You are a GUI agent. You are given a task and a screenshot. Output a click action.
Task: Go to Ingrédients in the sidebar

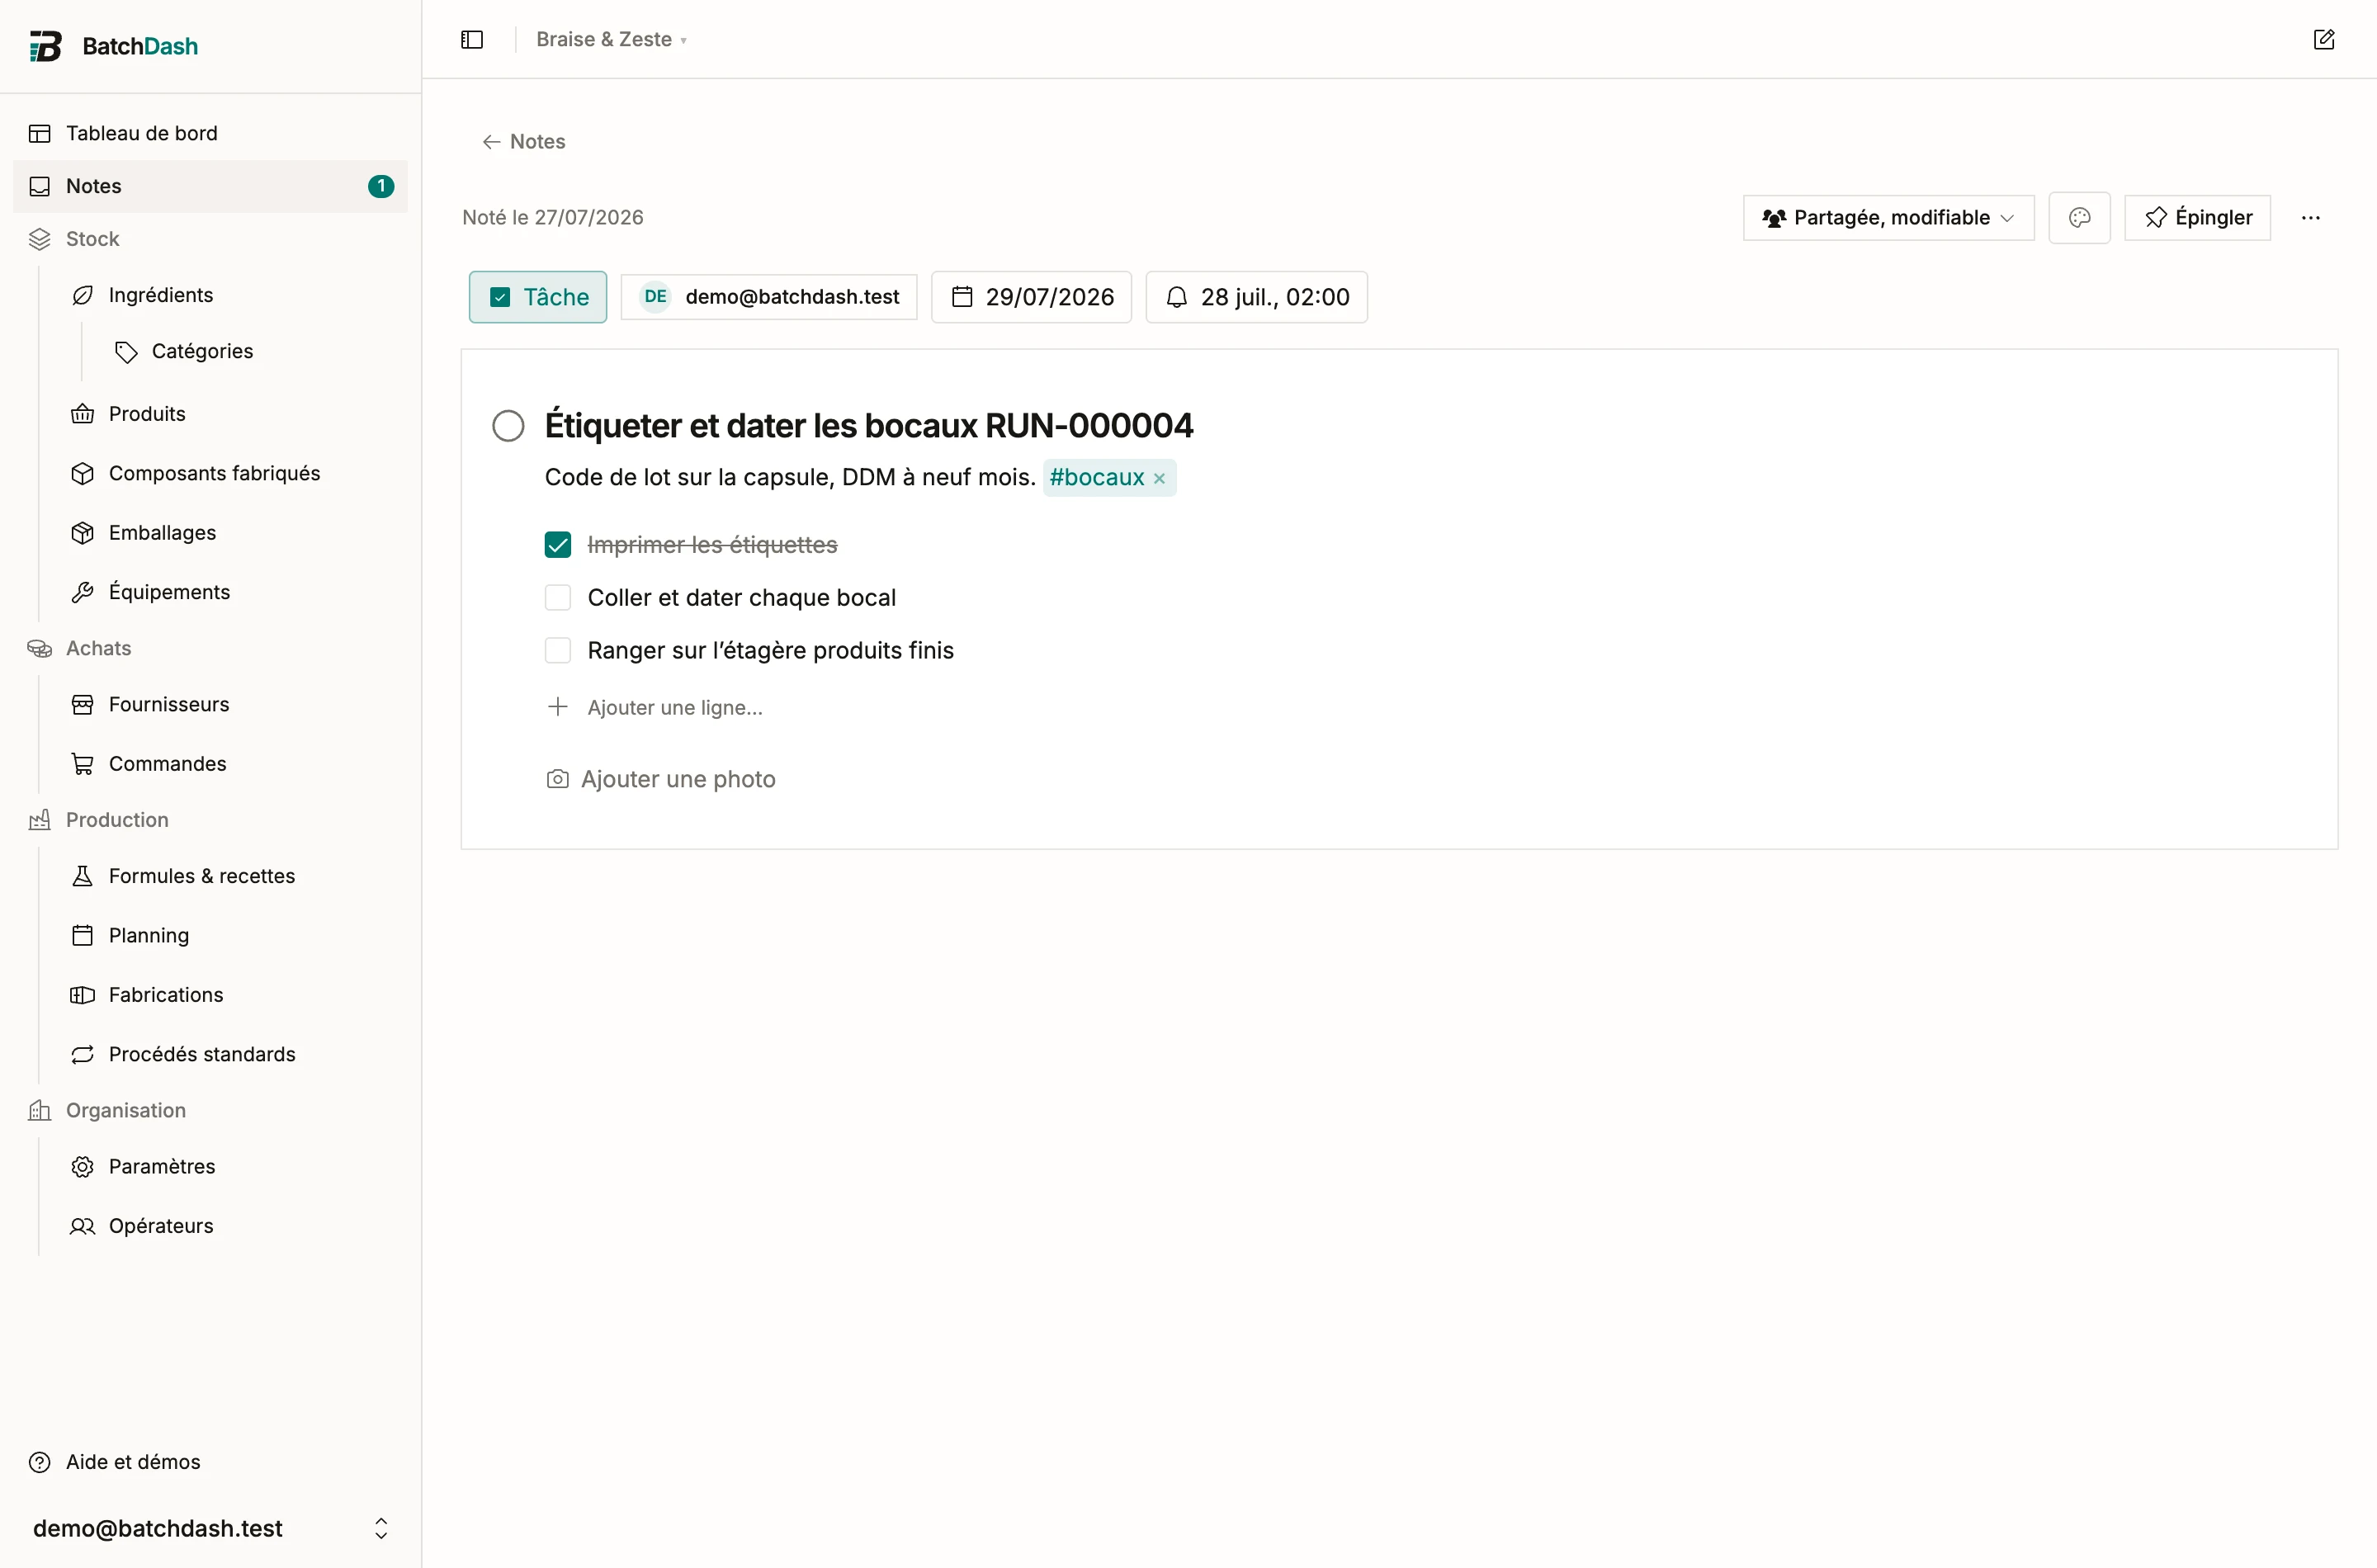click(x=161, y=295)
